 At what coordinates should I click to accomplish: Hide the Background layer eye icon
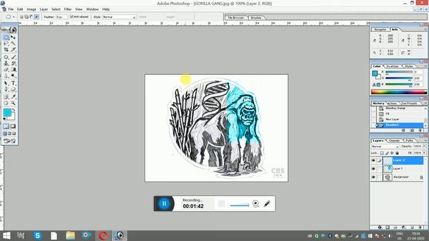(373, 177)
